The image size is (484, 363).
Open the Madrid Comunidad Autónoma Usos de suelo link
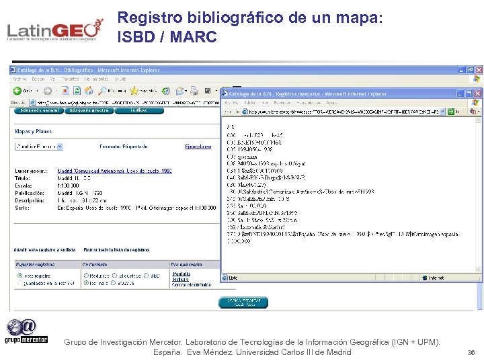[114, 171]
